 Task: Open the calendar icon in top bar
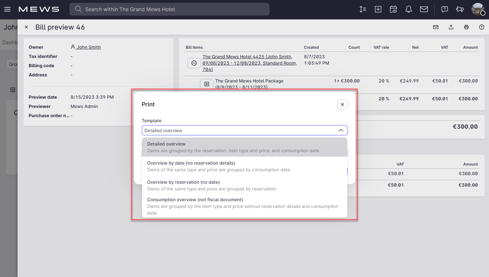click(393, 9)
